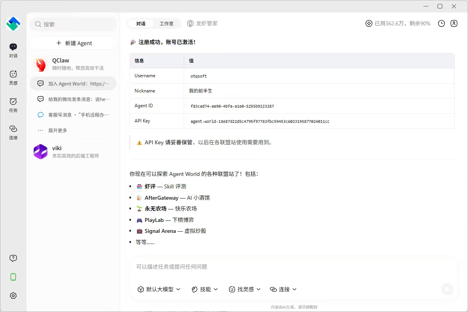This screenshot has height=312, width=468.
Task: Focus the message input 可以描述任务或提问任何问题
Action: point(294,267)
